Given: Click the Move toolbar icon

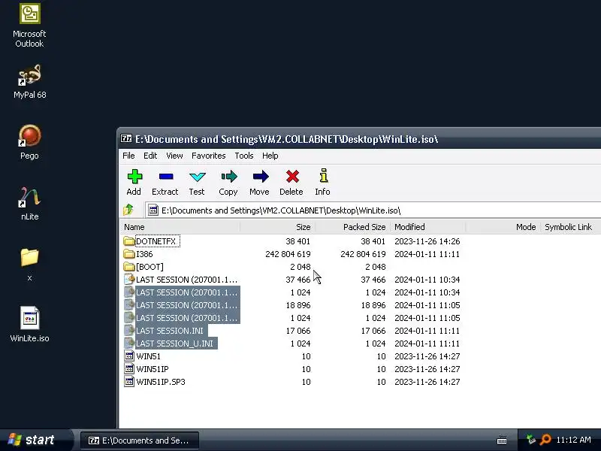Looking at the screenshot, I should point(260,177).
